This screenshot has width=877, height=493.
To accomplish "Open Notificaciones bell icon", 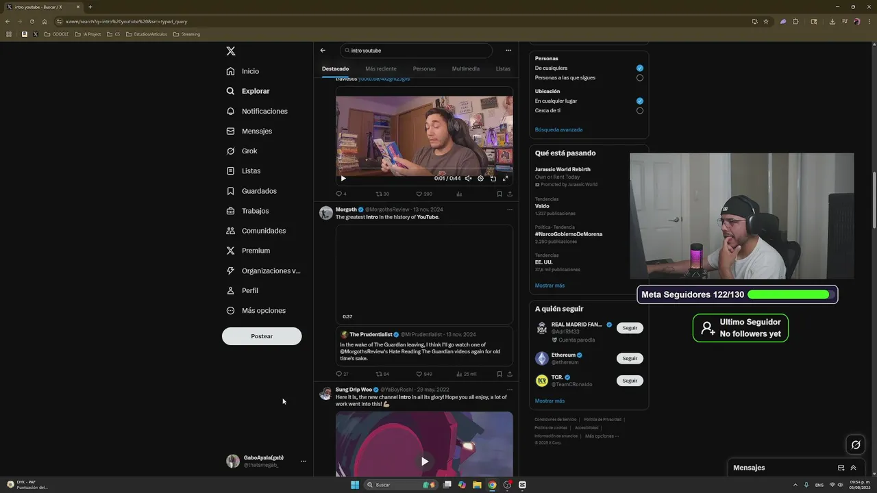I will [231, 111].
